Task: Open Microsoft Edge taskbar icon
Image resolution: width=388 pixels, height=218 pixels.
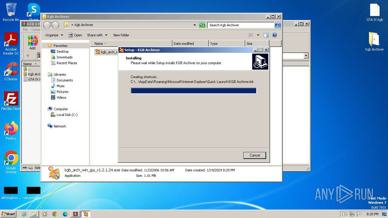Action: [65, 214]
